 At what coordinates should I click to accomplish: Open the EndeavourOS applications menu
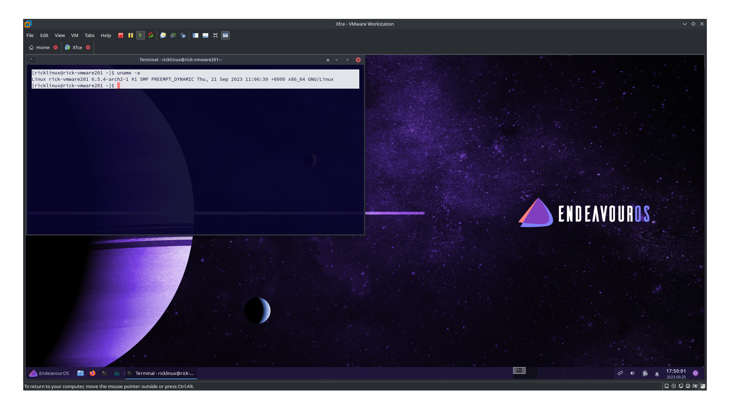49,373
